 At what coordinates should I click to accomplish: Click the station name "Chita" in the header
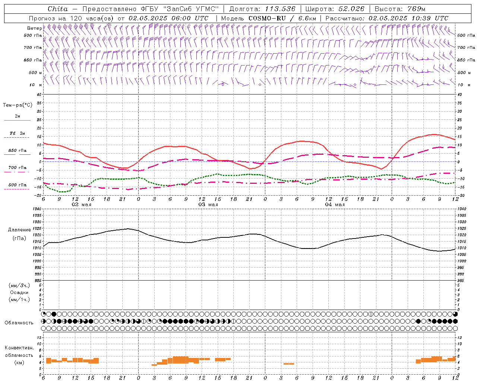(x=58, y=9)
